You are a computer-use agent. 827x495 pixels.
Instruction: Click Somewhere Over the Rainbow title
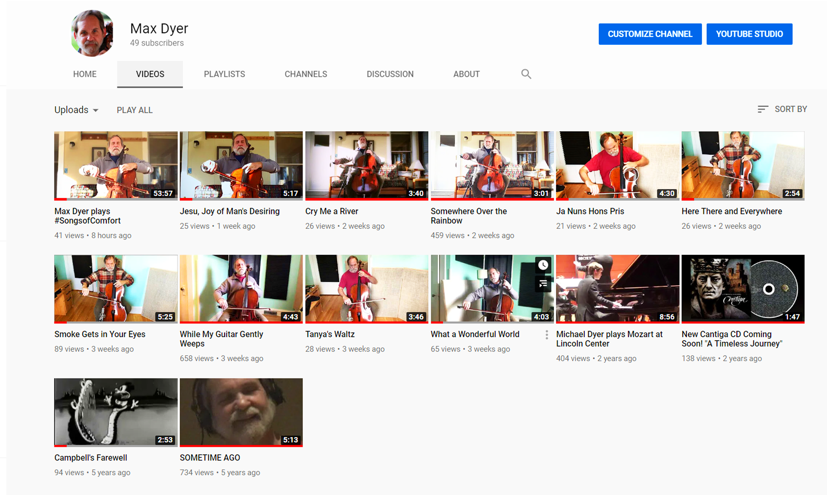click(468, 216)
